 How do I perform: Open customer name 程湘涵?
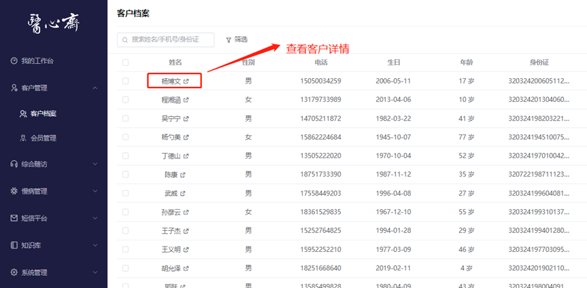coord(171,100)
